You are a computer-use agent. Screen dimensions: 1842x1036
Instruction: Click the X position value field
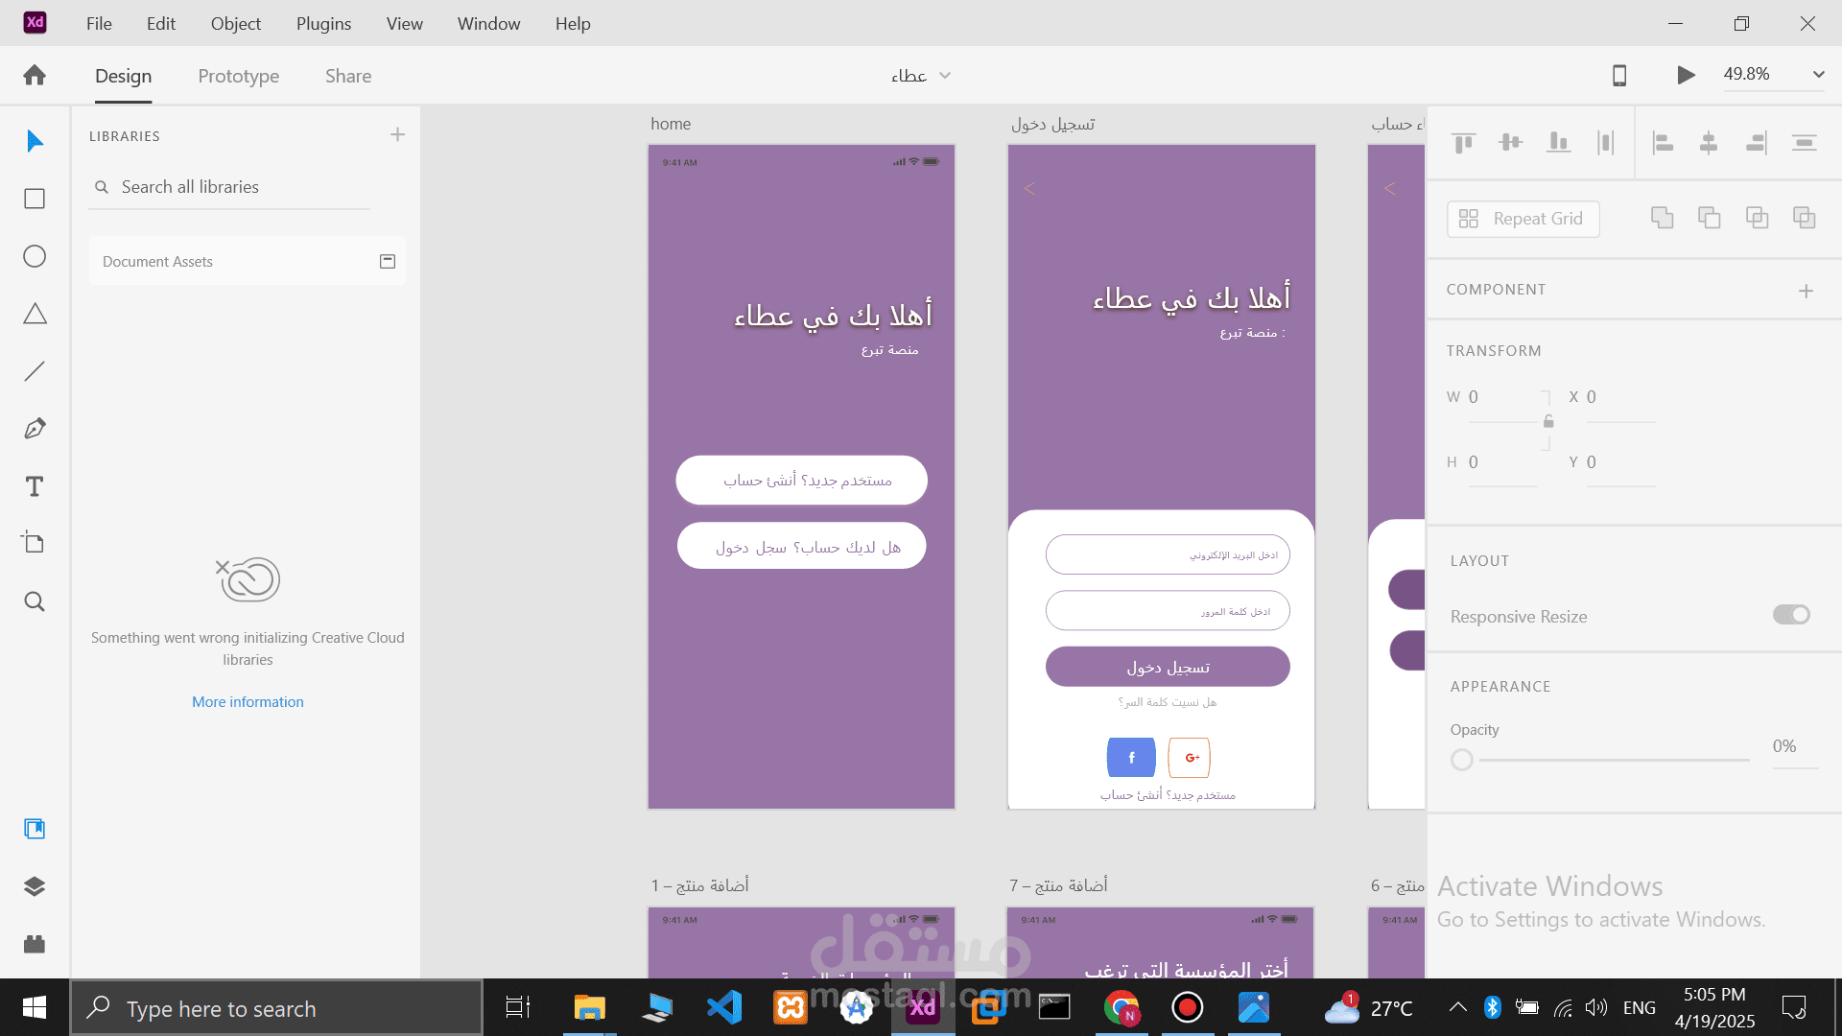point(1619,397)
